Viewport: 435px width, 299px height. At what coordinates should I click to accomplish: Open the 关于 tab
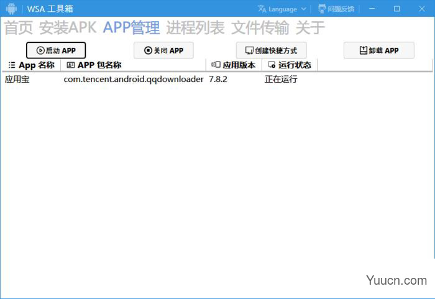[310, 28]
